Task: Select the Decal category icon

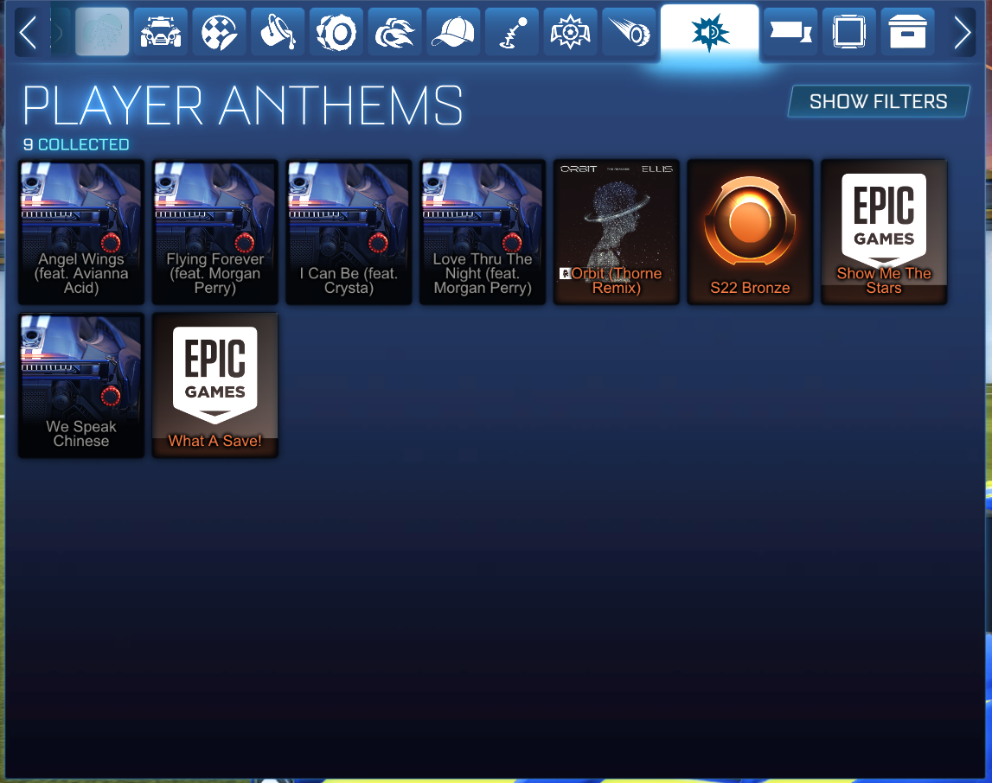Action: tap(219, 32)
